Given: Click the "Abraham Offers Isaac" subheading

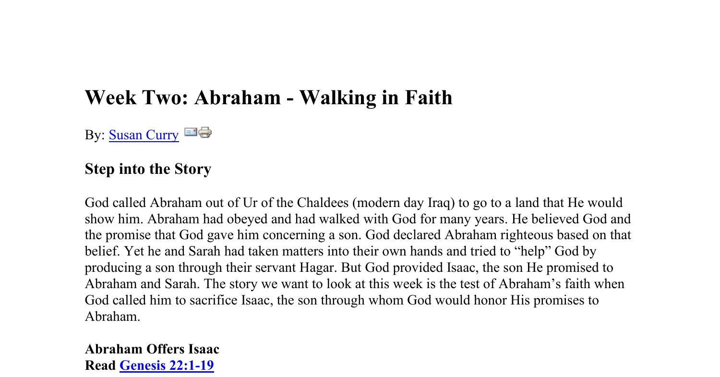Looking at the screenshot, I should [x=152, y=349].
